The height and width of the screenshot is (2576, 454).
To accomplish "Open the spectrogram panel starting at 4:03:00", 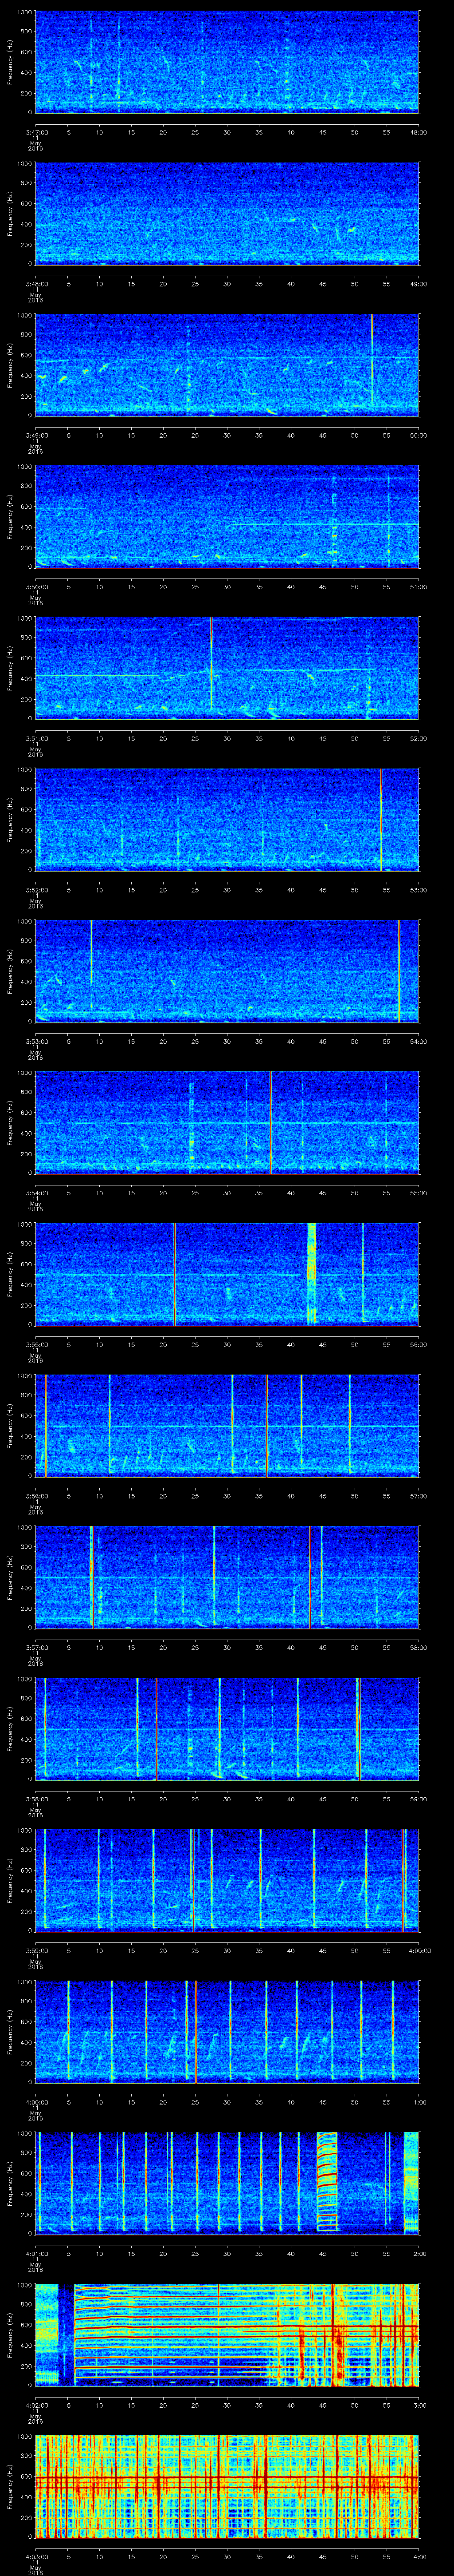I will pos(227,2487).
